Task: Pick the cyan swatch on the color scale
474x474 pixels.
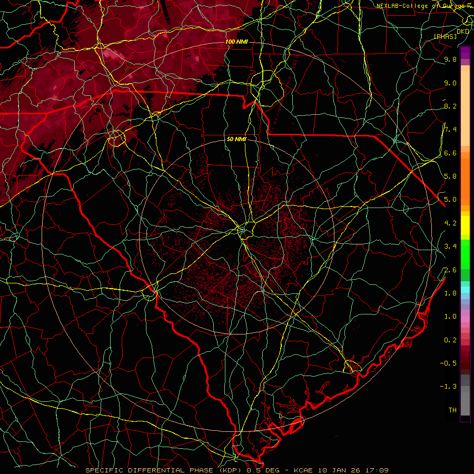Action: [465, 290]
